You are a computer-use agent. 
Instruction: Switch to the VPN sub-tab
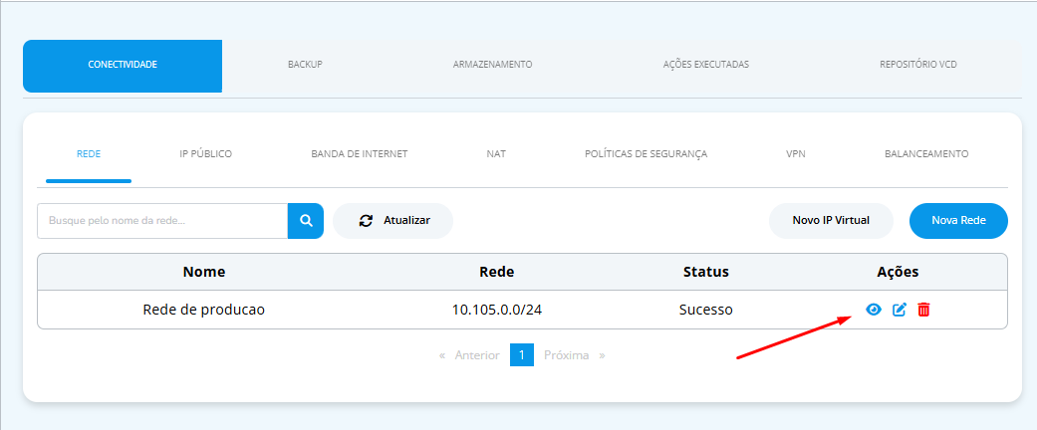click(796, 154)
